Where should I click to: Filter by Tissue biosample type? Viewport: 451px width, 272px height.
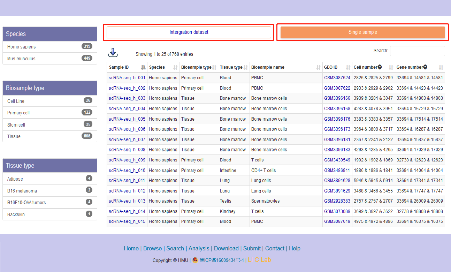click(50, 136)
